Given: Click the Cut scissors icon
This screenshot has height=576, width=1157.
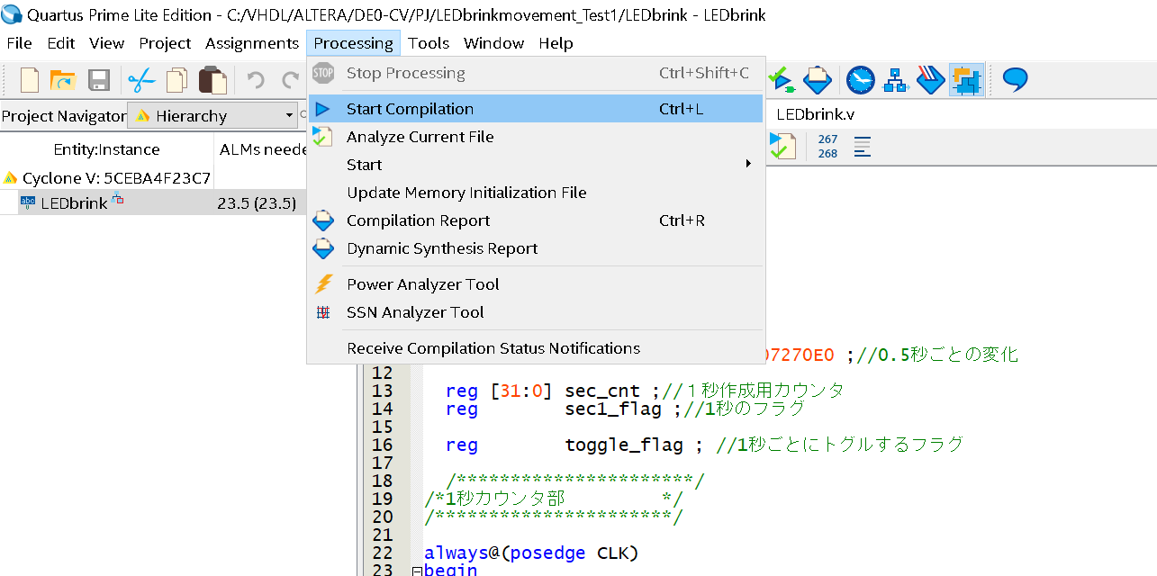Looking at the screenshot, I should [x=141, y=80].
